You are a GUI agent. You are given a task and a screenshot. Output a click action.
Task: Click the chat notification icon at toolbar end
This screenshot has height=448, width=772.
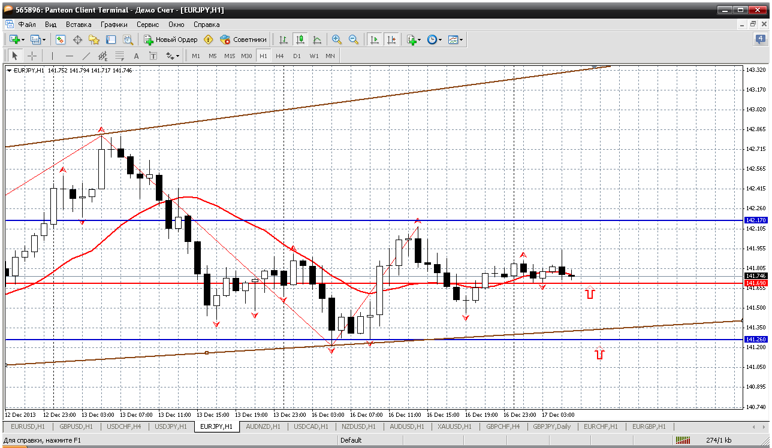pos(760,40)
